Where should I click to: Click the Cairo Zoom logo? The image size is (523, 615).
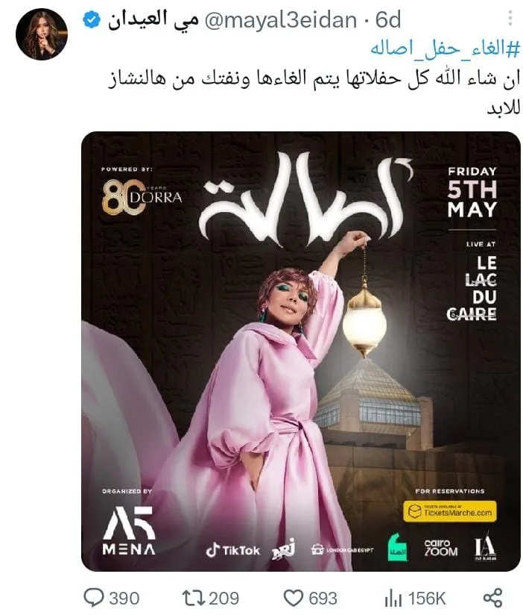tap(441, 548)
